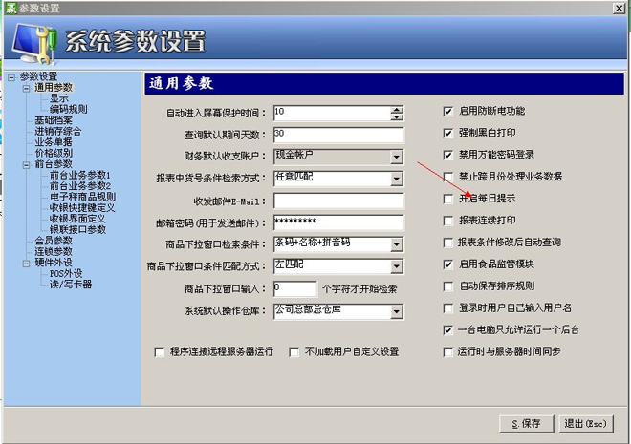Select 业务单据 in the tree
The image size is (631, 444).
click(x=54, y=142)
